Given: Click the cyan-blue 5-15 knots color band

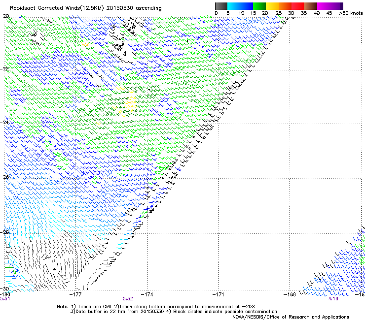Looking at the screenshot, I should point(240,6).
